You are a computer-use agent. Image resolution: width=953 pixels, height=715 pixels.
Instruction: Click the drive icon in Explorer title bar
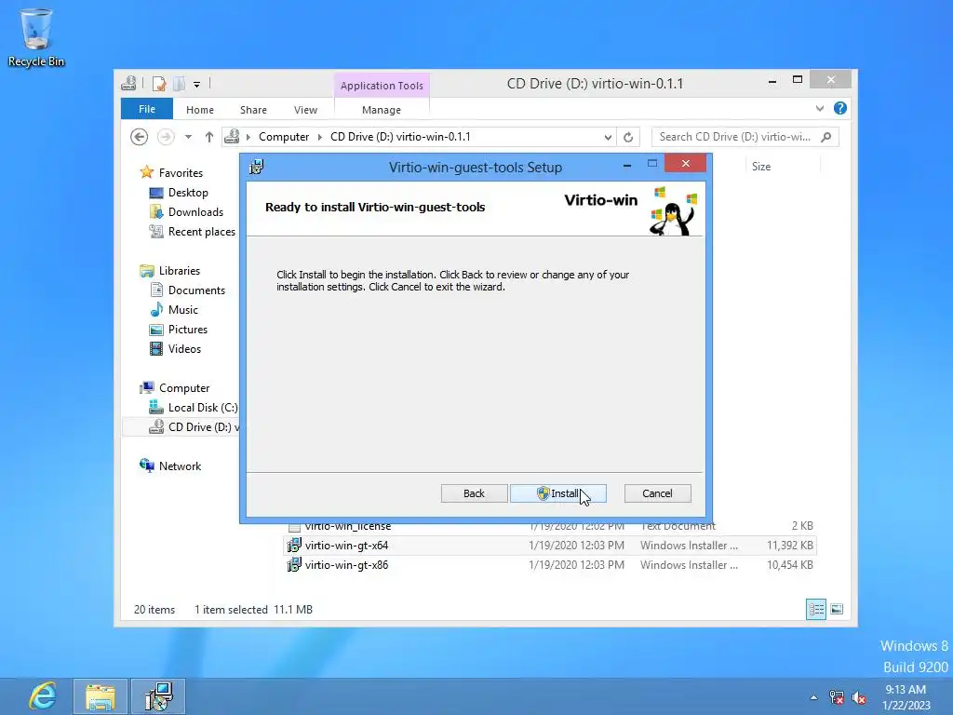[x=128, y=83]
